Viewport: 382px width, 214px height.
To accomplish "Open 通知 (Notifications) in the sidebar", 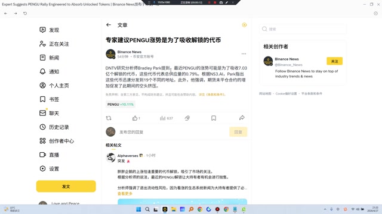I will click(x=50, y=71).
